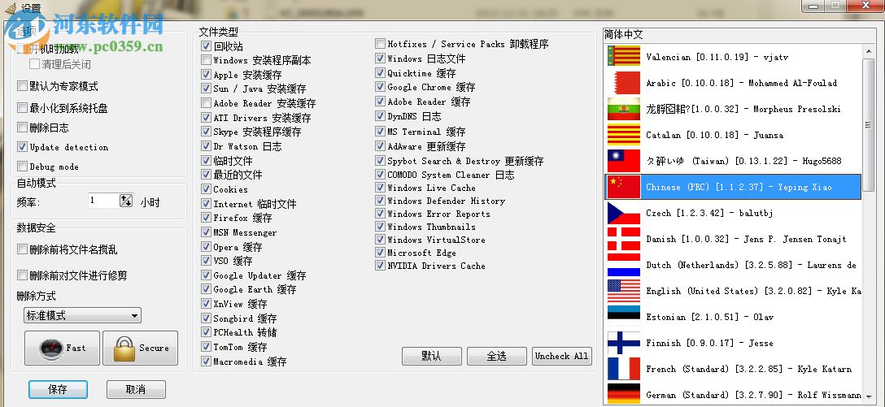Click the German (Standard) flag icon
Viewport: 885px width, 407px height.
pos(624,394)
